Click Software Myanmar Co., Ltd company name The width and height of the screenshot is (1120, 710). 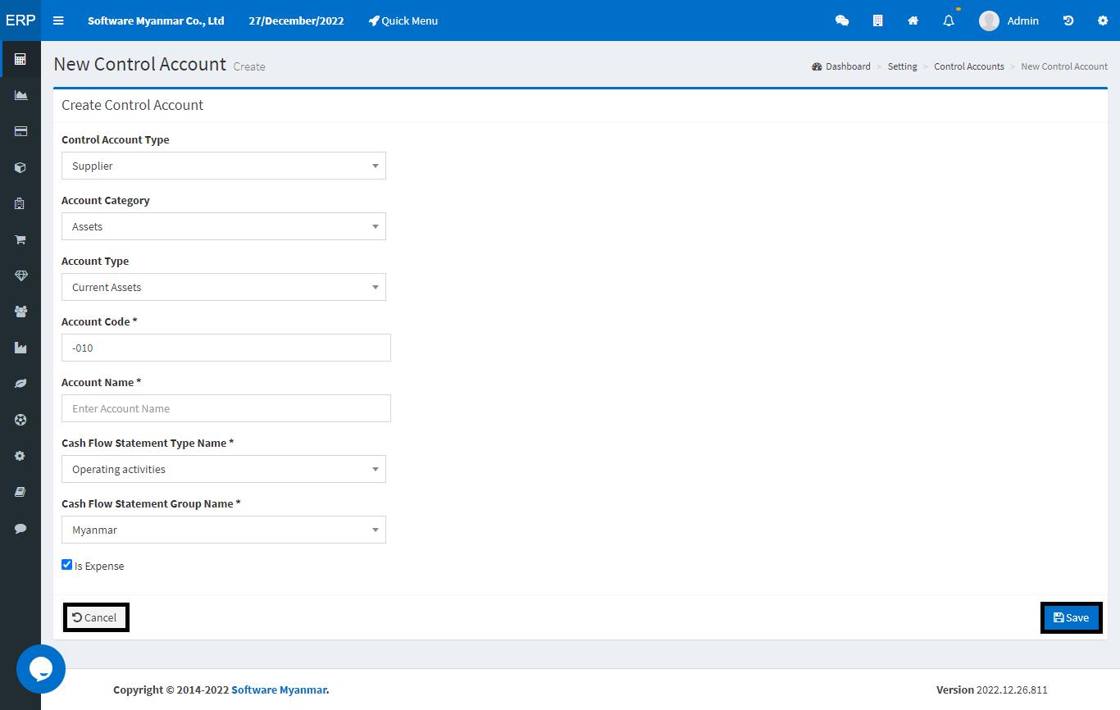coord(156,20)
